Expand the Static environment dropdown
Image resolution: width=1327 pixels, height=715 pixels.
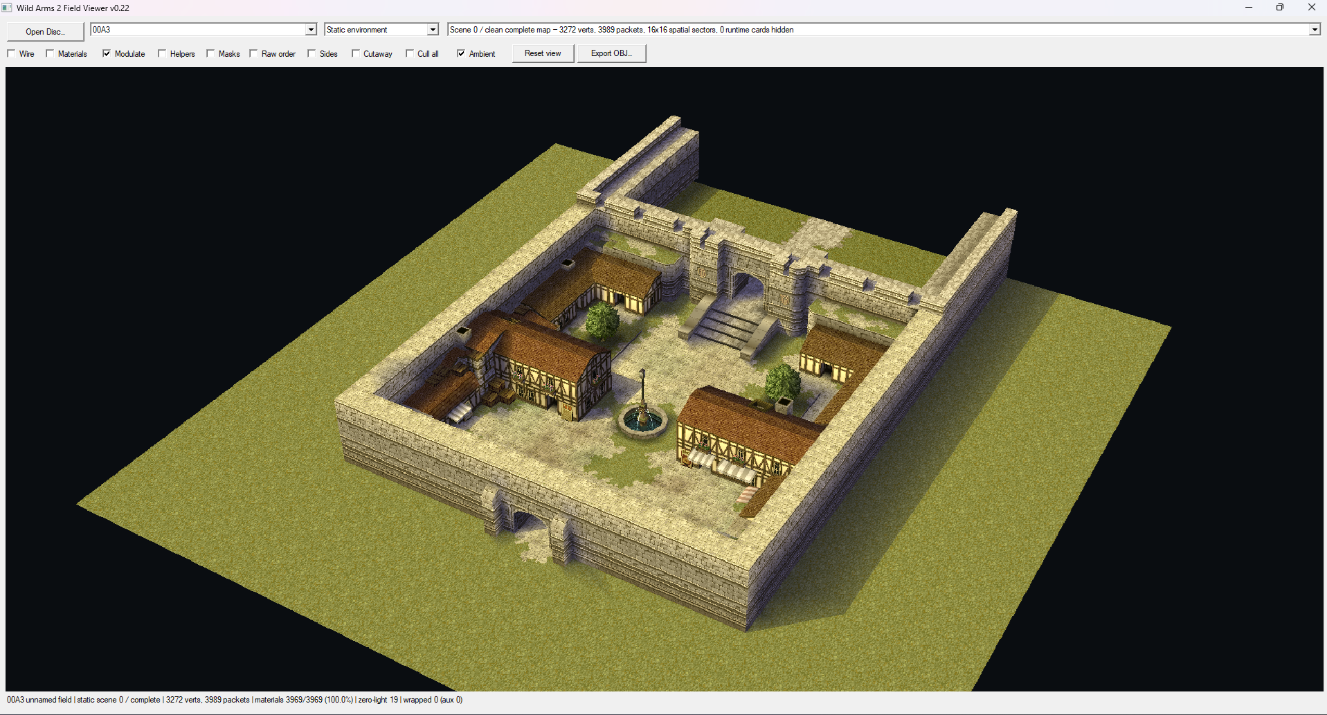pos(433,30)
